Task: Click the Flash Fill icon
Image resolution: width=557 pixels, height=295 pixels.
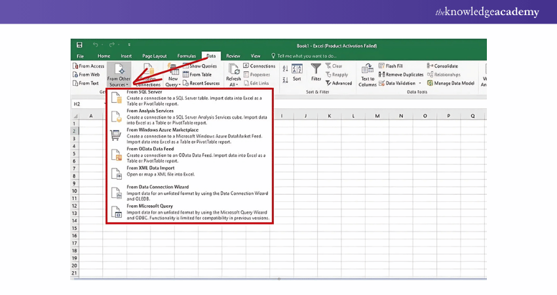Action: click(x=381, y=66)
